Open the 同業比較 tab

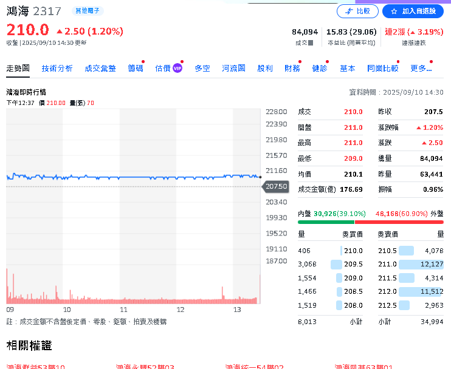pos(382,69)
